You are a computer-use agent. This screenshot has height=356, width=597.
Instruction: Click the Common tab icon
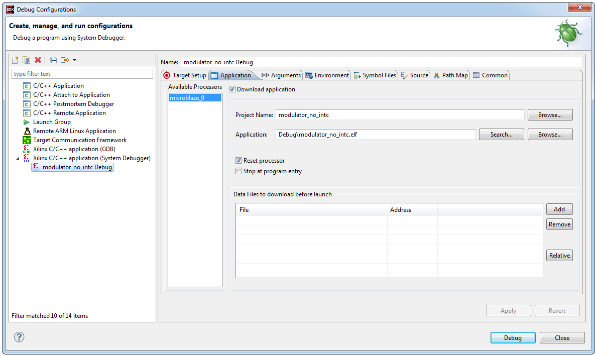[476, 75]
